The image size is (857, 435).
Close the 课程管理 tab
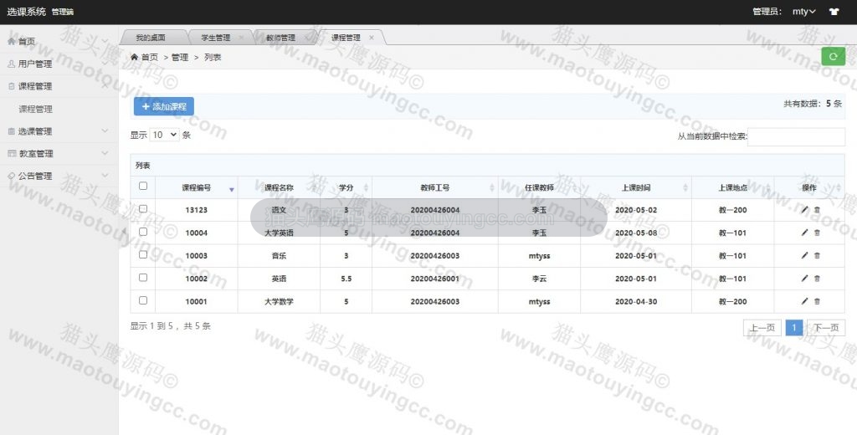[x=372, y=38]
